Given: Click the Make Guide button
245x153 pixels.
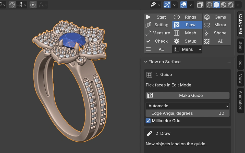Looking at the screenshot, I should pyautogui.click(x=188, y=95).
